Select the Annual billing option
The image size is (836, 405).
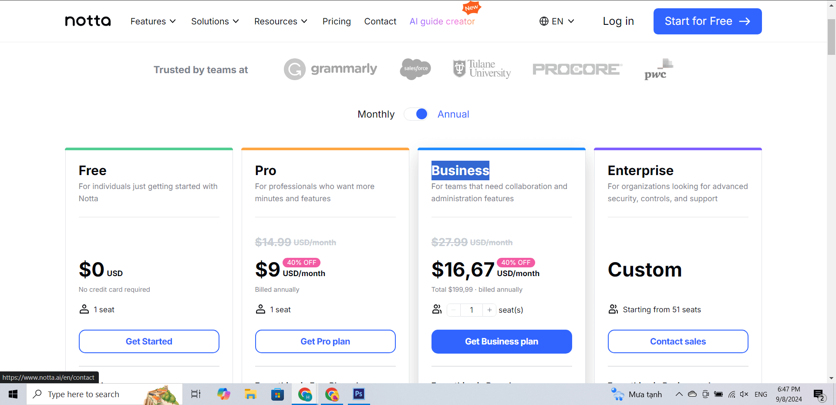coord(453,114)
